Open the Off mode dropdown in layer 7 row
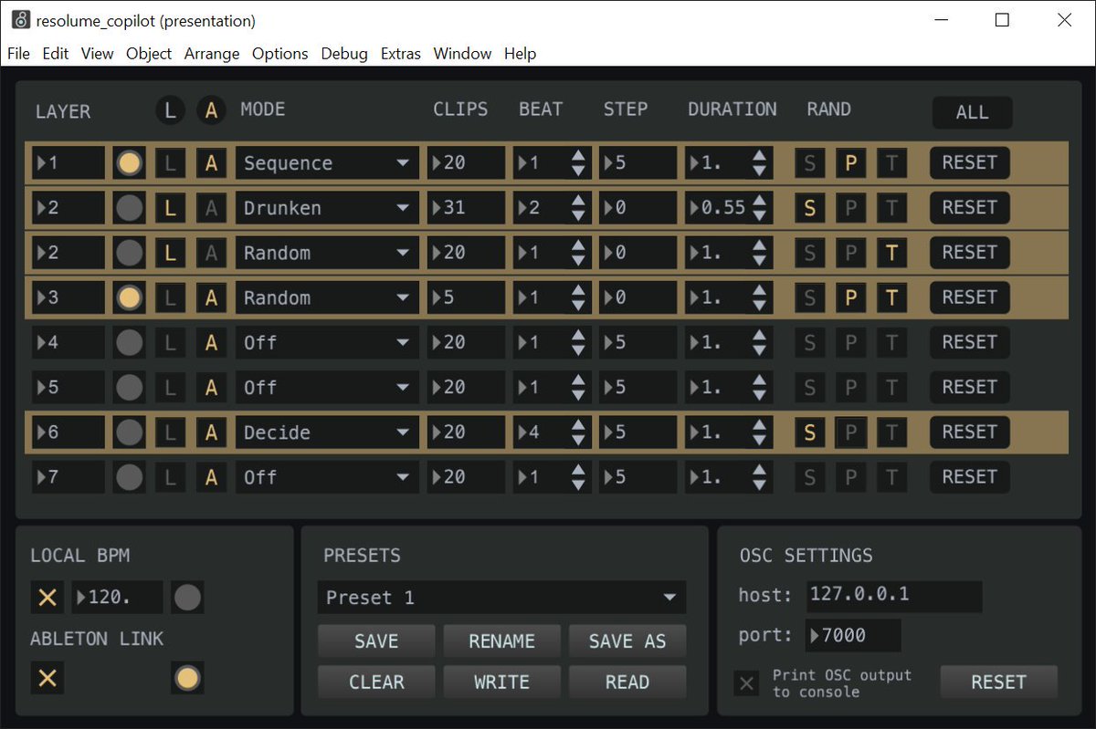 pyautogui.click(x=327, y=477)
